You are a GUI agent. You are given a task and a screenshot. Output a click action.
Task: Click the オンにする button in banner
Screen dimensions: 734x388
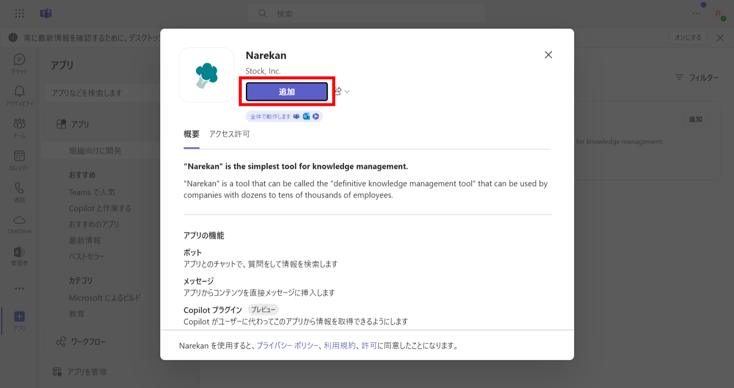pyautogui.click(x=688, y=37)
